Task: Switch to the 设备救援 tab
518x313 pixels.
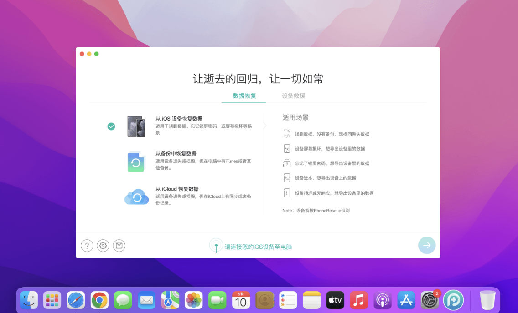Action: [x=293, y=96]
